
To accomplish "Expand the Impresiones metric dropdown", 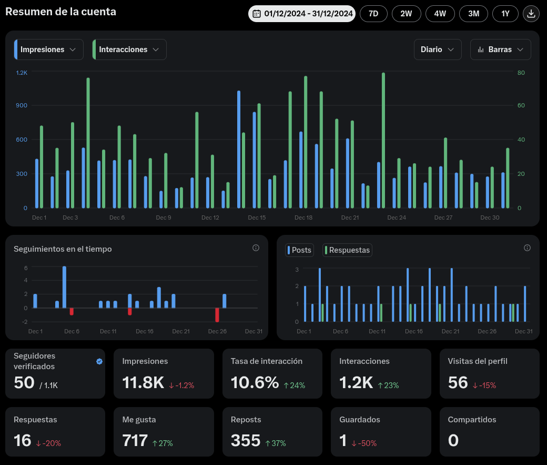I will [x=49, y=50].
